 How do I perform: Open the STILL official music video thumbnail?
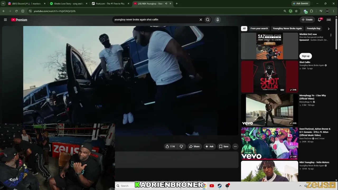269,143
